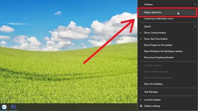Viewport: 198px width, 111px height.
Task: Open the Search menu entry
Action: coord(147,26)
